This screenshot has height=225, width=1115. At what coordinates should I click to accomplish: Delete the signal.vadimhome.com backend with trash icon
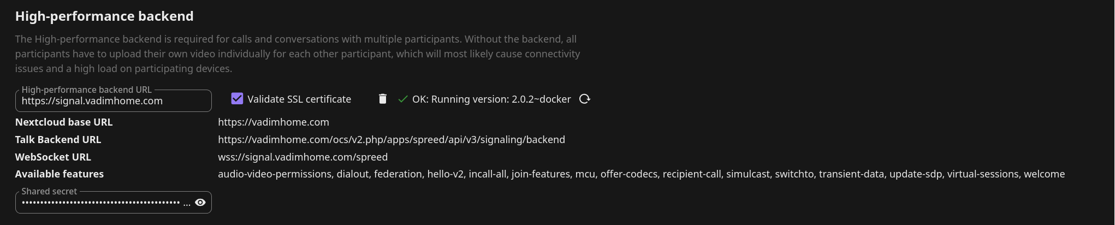pos(383,99)
